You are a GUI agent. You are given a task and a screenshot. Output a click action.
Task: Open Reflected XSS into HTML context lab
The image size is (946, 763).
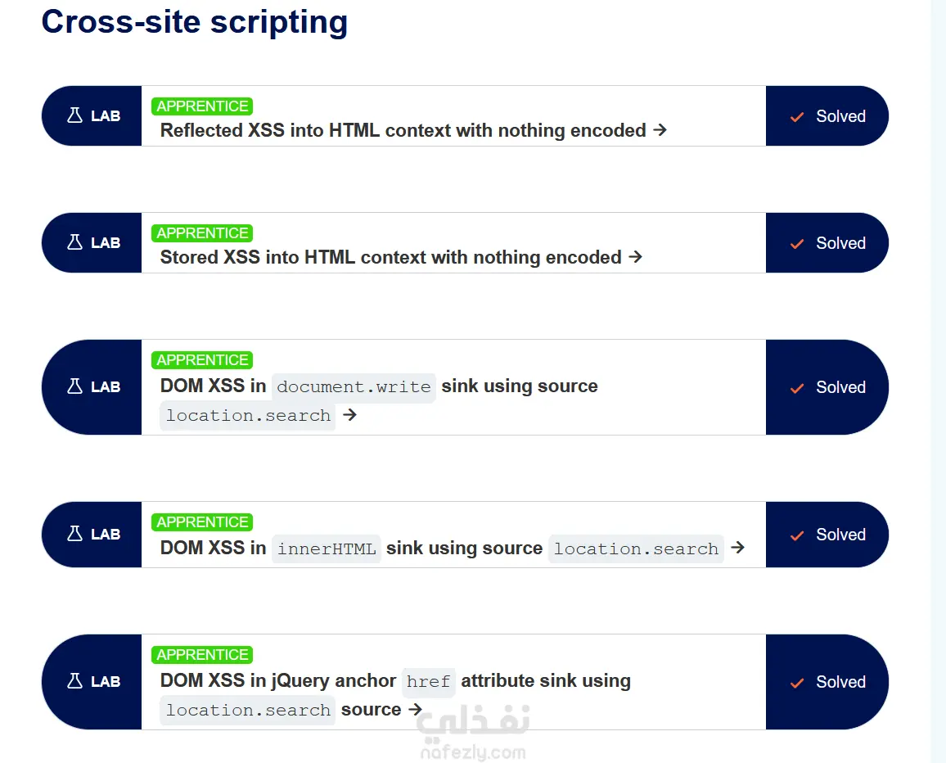(403, 130)
